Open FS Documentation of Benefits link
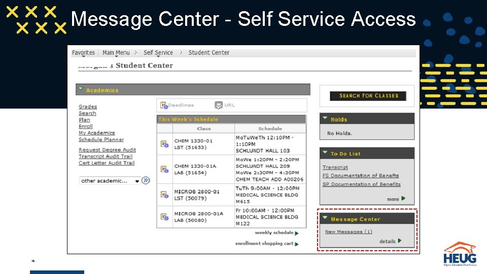 point(361,176)
